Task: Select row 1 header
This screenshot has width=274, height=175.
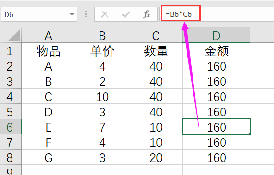Action: pyautogui.click(x=10, y=50)
